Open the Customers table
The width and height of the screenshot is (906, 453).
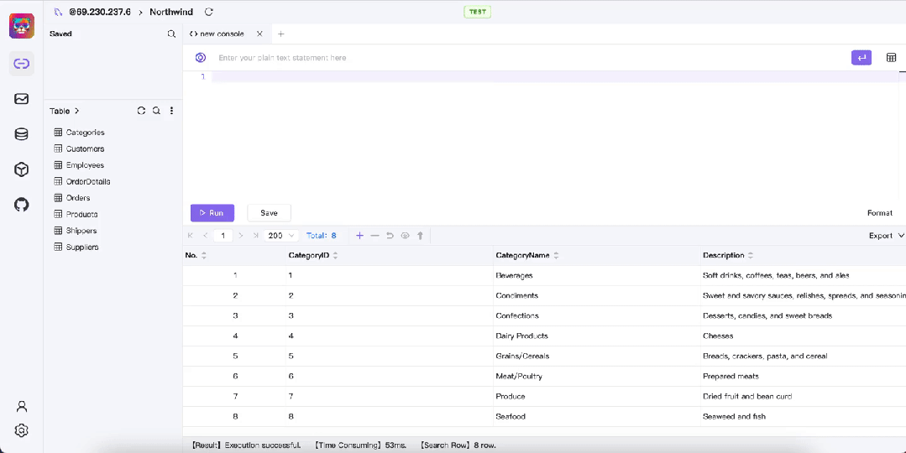click(85, 148)
